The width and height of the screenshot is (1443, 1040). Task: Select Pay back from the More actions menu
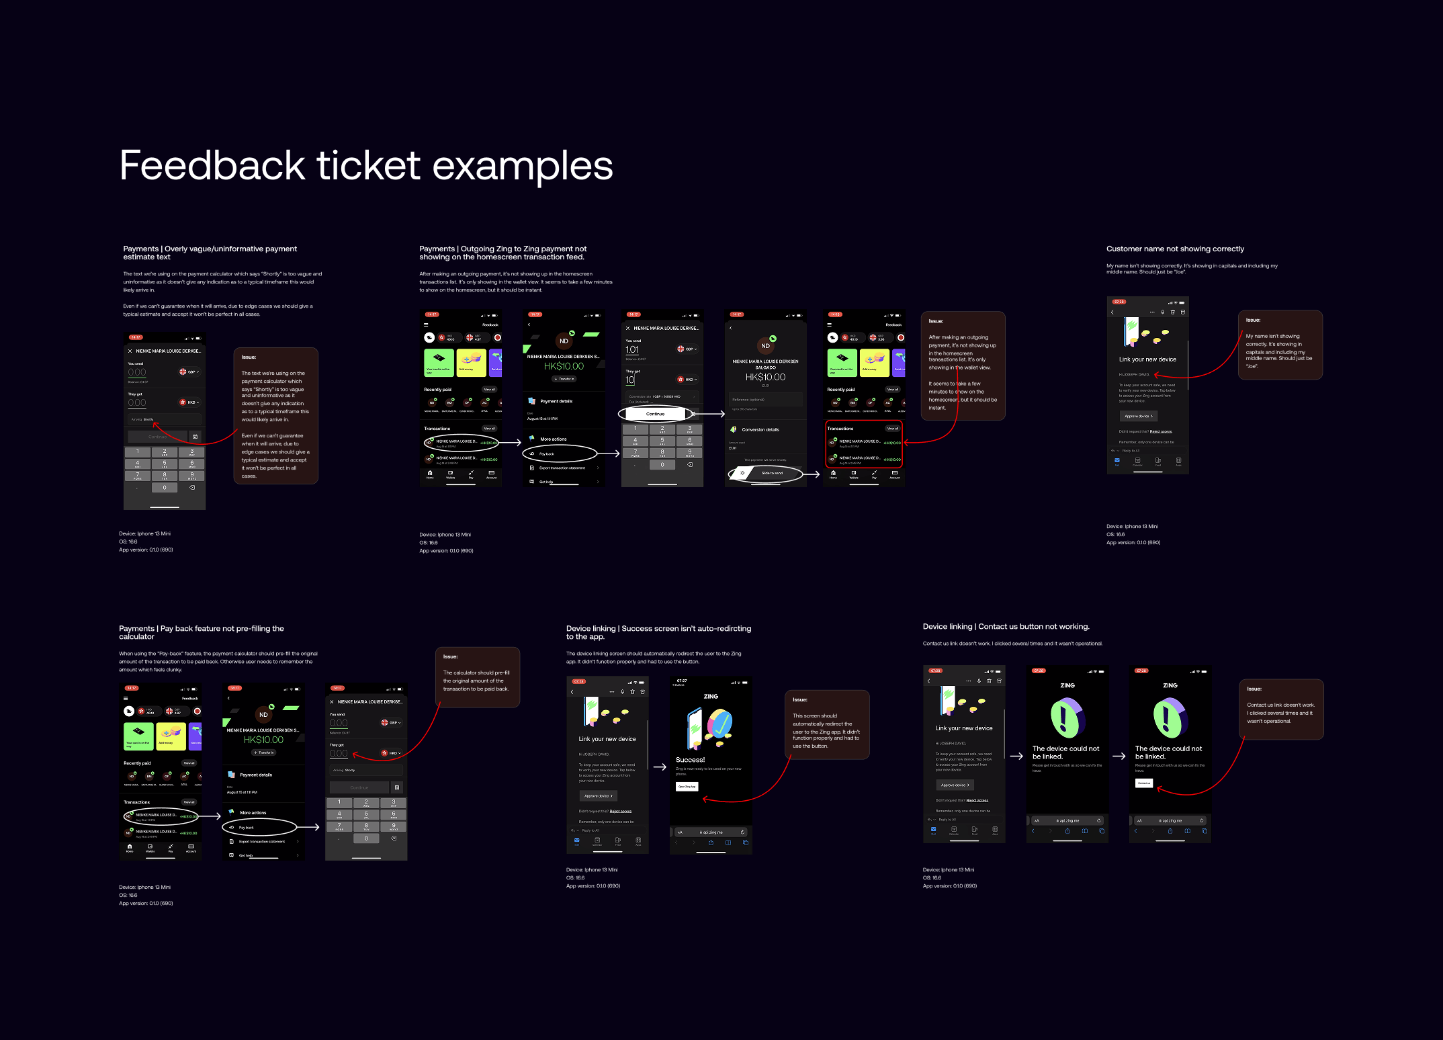pyautogui.click(x=547, y=454)
